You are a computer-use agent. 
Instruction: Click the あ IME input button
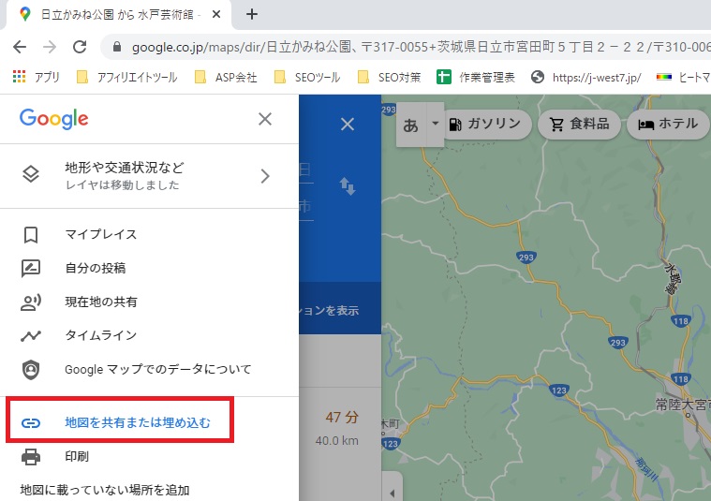point(411,125)
